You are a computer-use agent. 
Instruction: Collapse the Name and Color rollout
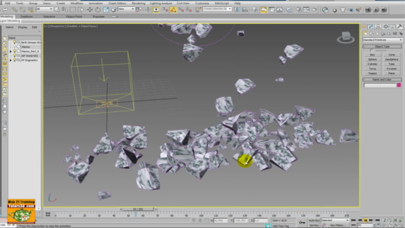pos(382,80)
